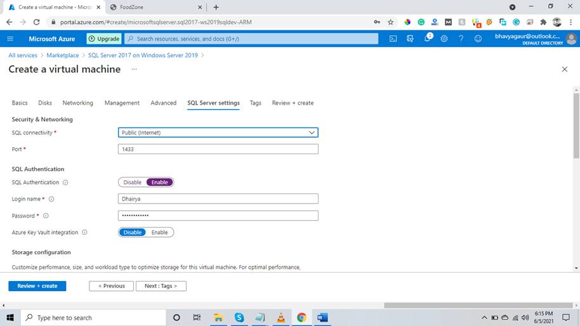Show info tooltip for Password
Viewport: 580px width, 326px height.
46,216
